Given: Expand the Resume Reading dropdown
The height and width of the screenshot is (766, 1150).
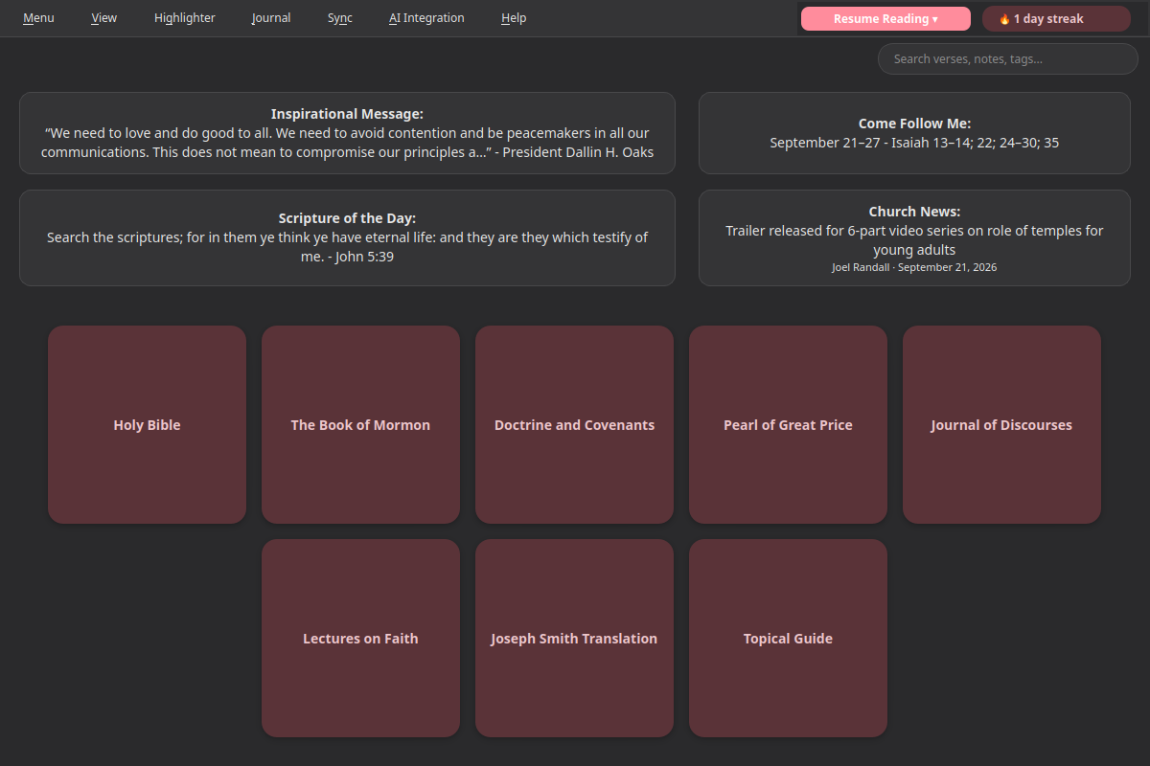Looking at the screenshot, I should [885, 19].
